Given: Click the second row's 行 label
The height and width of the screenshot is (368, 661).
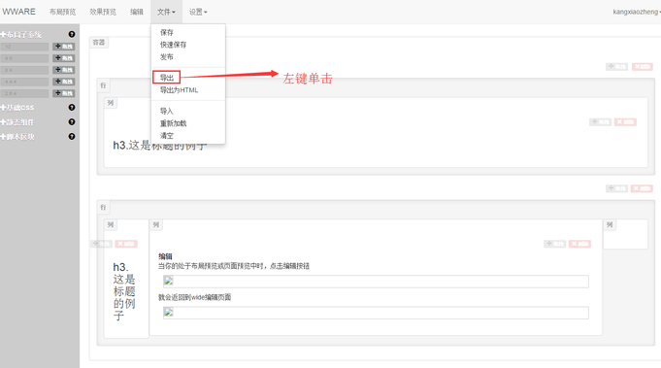Looking at the screenshot, I should point(103,208).
